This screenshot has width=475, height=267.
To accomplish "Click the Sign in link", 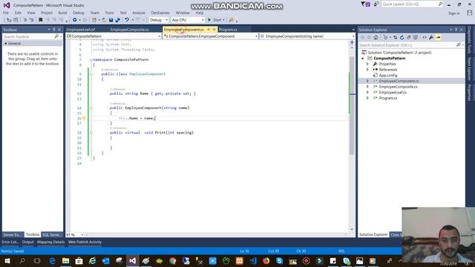I will (453, 13).
